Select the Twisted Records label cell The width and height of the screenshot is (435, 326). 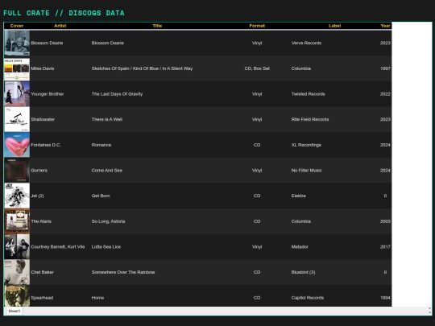(x=308, y=94)
